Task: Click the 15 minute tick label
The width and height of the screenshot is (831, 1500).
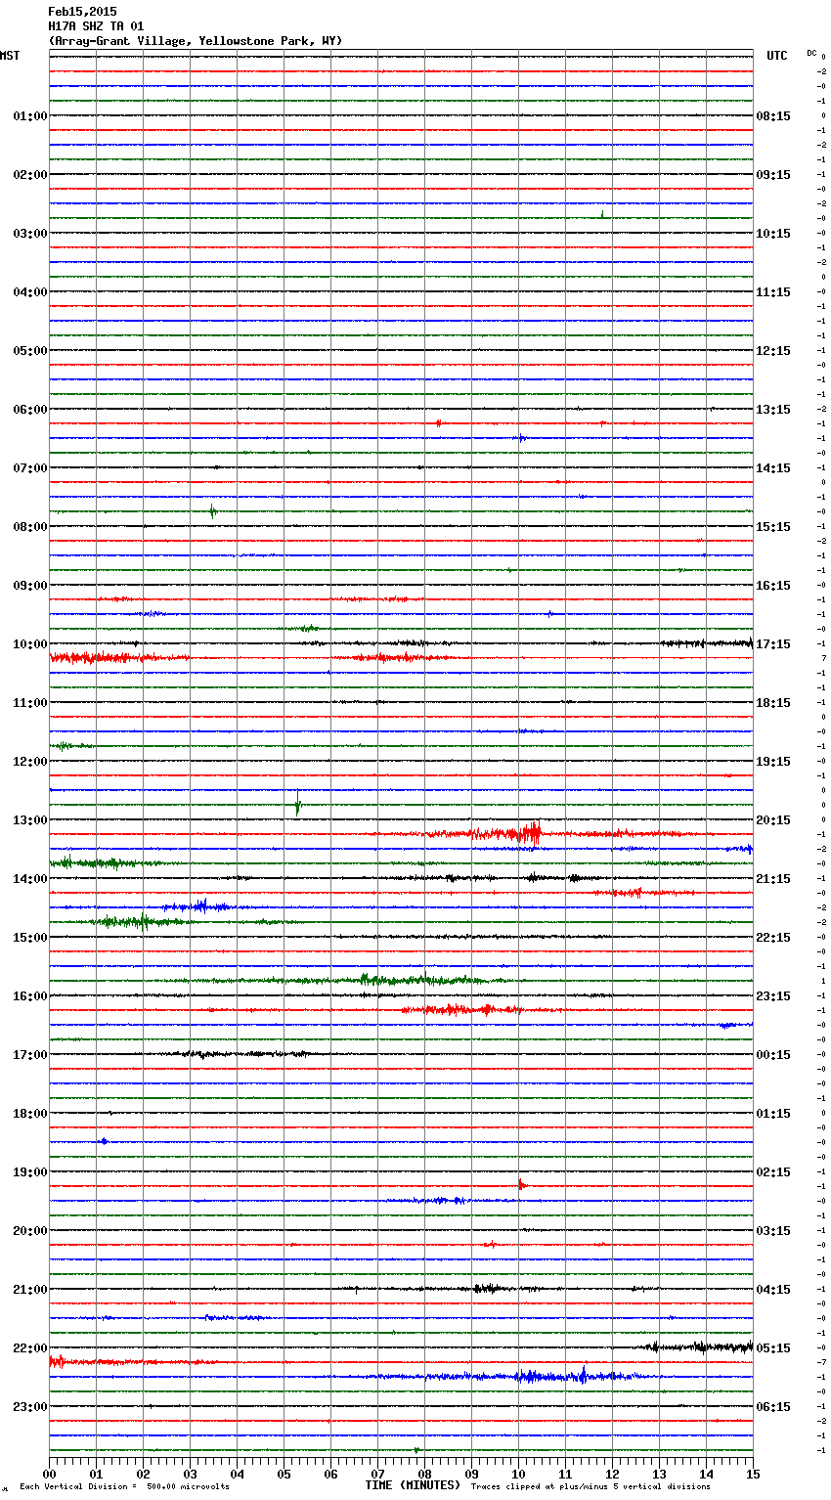Action: click(x=753, y=1474)
